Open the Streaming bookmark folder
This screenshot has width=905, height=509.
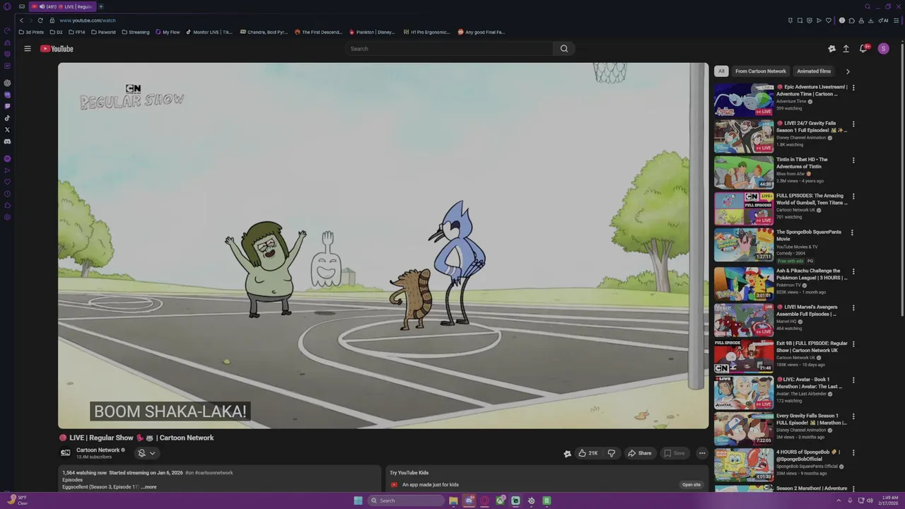(x=136, y=32)
